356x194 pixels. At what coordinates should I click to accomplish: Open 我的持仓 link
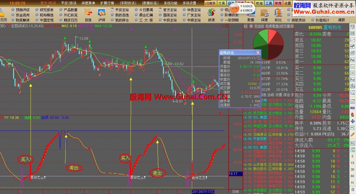[x=120, y=20]
